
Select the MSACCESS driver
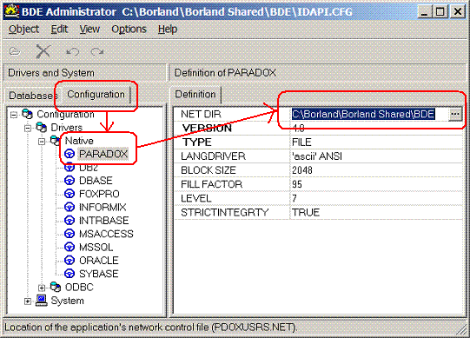point(106,234)
